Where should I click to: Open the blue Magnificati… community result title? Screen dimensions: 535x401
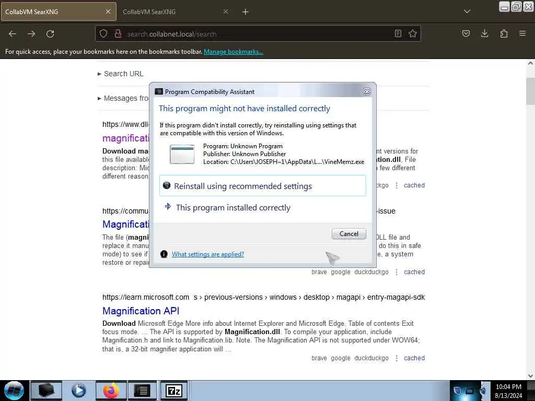(x=125, y=225)
